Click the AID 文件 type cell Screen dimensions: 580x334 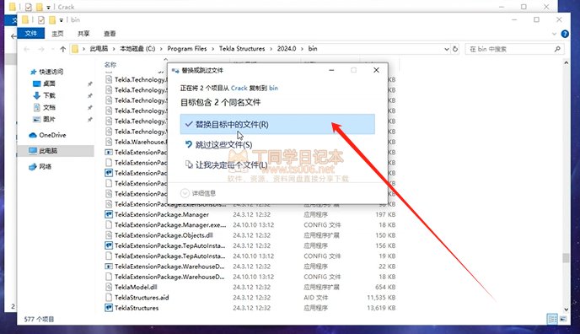(x=315, y=298)
